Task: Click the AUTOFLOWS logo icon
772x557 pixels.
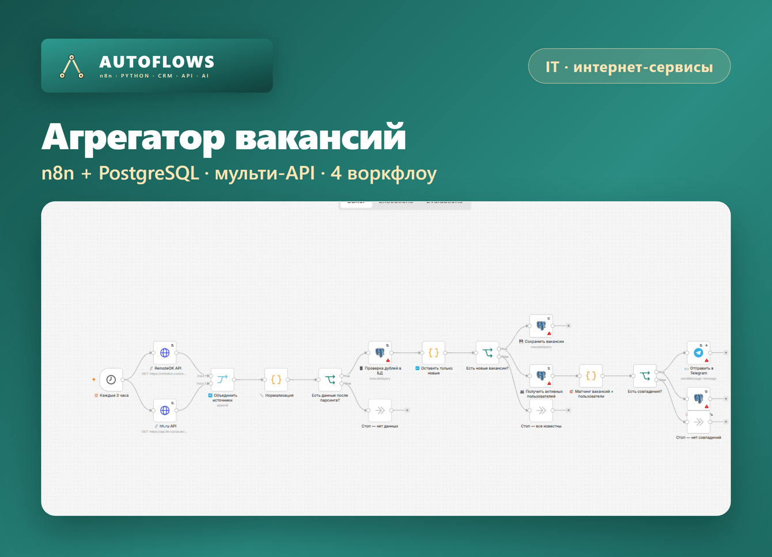Action: click(72, 66)
